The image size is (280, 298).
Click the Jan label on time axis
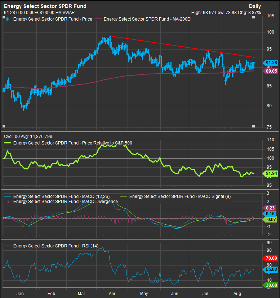pyautogui.click(x=20, y=294)
